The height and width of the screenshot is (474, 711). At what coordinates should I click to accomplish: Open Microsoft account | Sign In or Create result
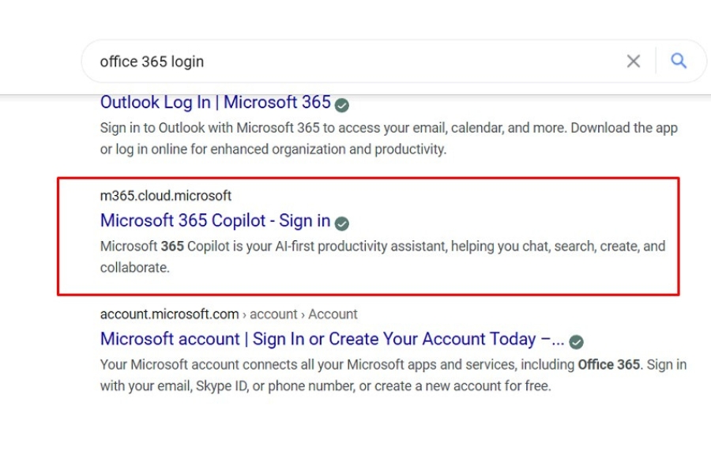(333, 339)
